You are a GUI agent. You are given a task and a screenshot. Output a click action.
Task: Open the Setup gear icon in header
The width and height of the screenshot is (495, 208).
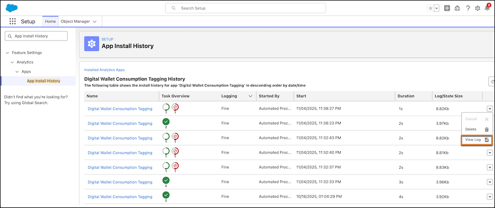(x=478, y=8)
